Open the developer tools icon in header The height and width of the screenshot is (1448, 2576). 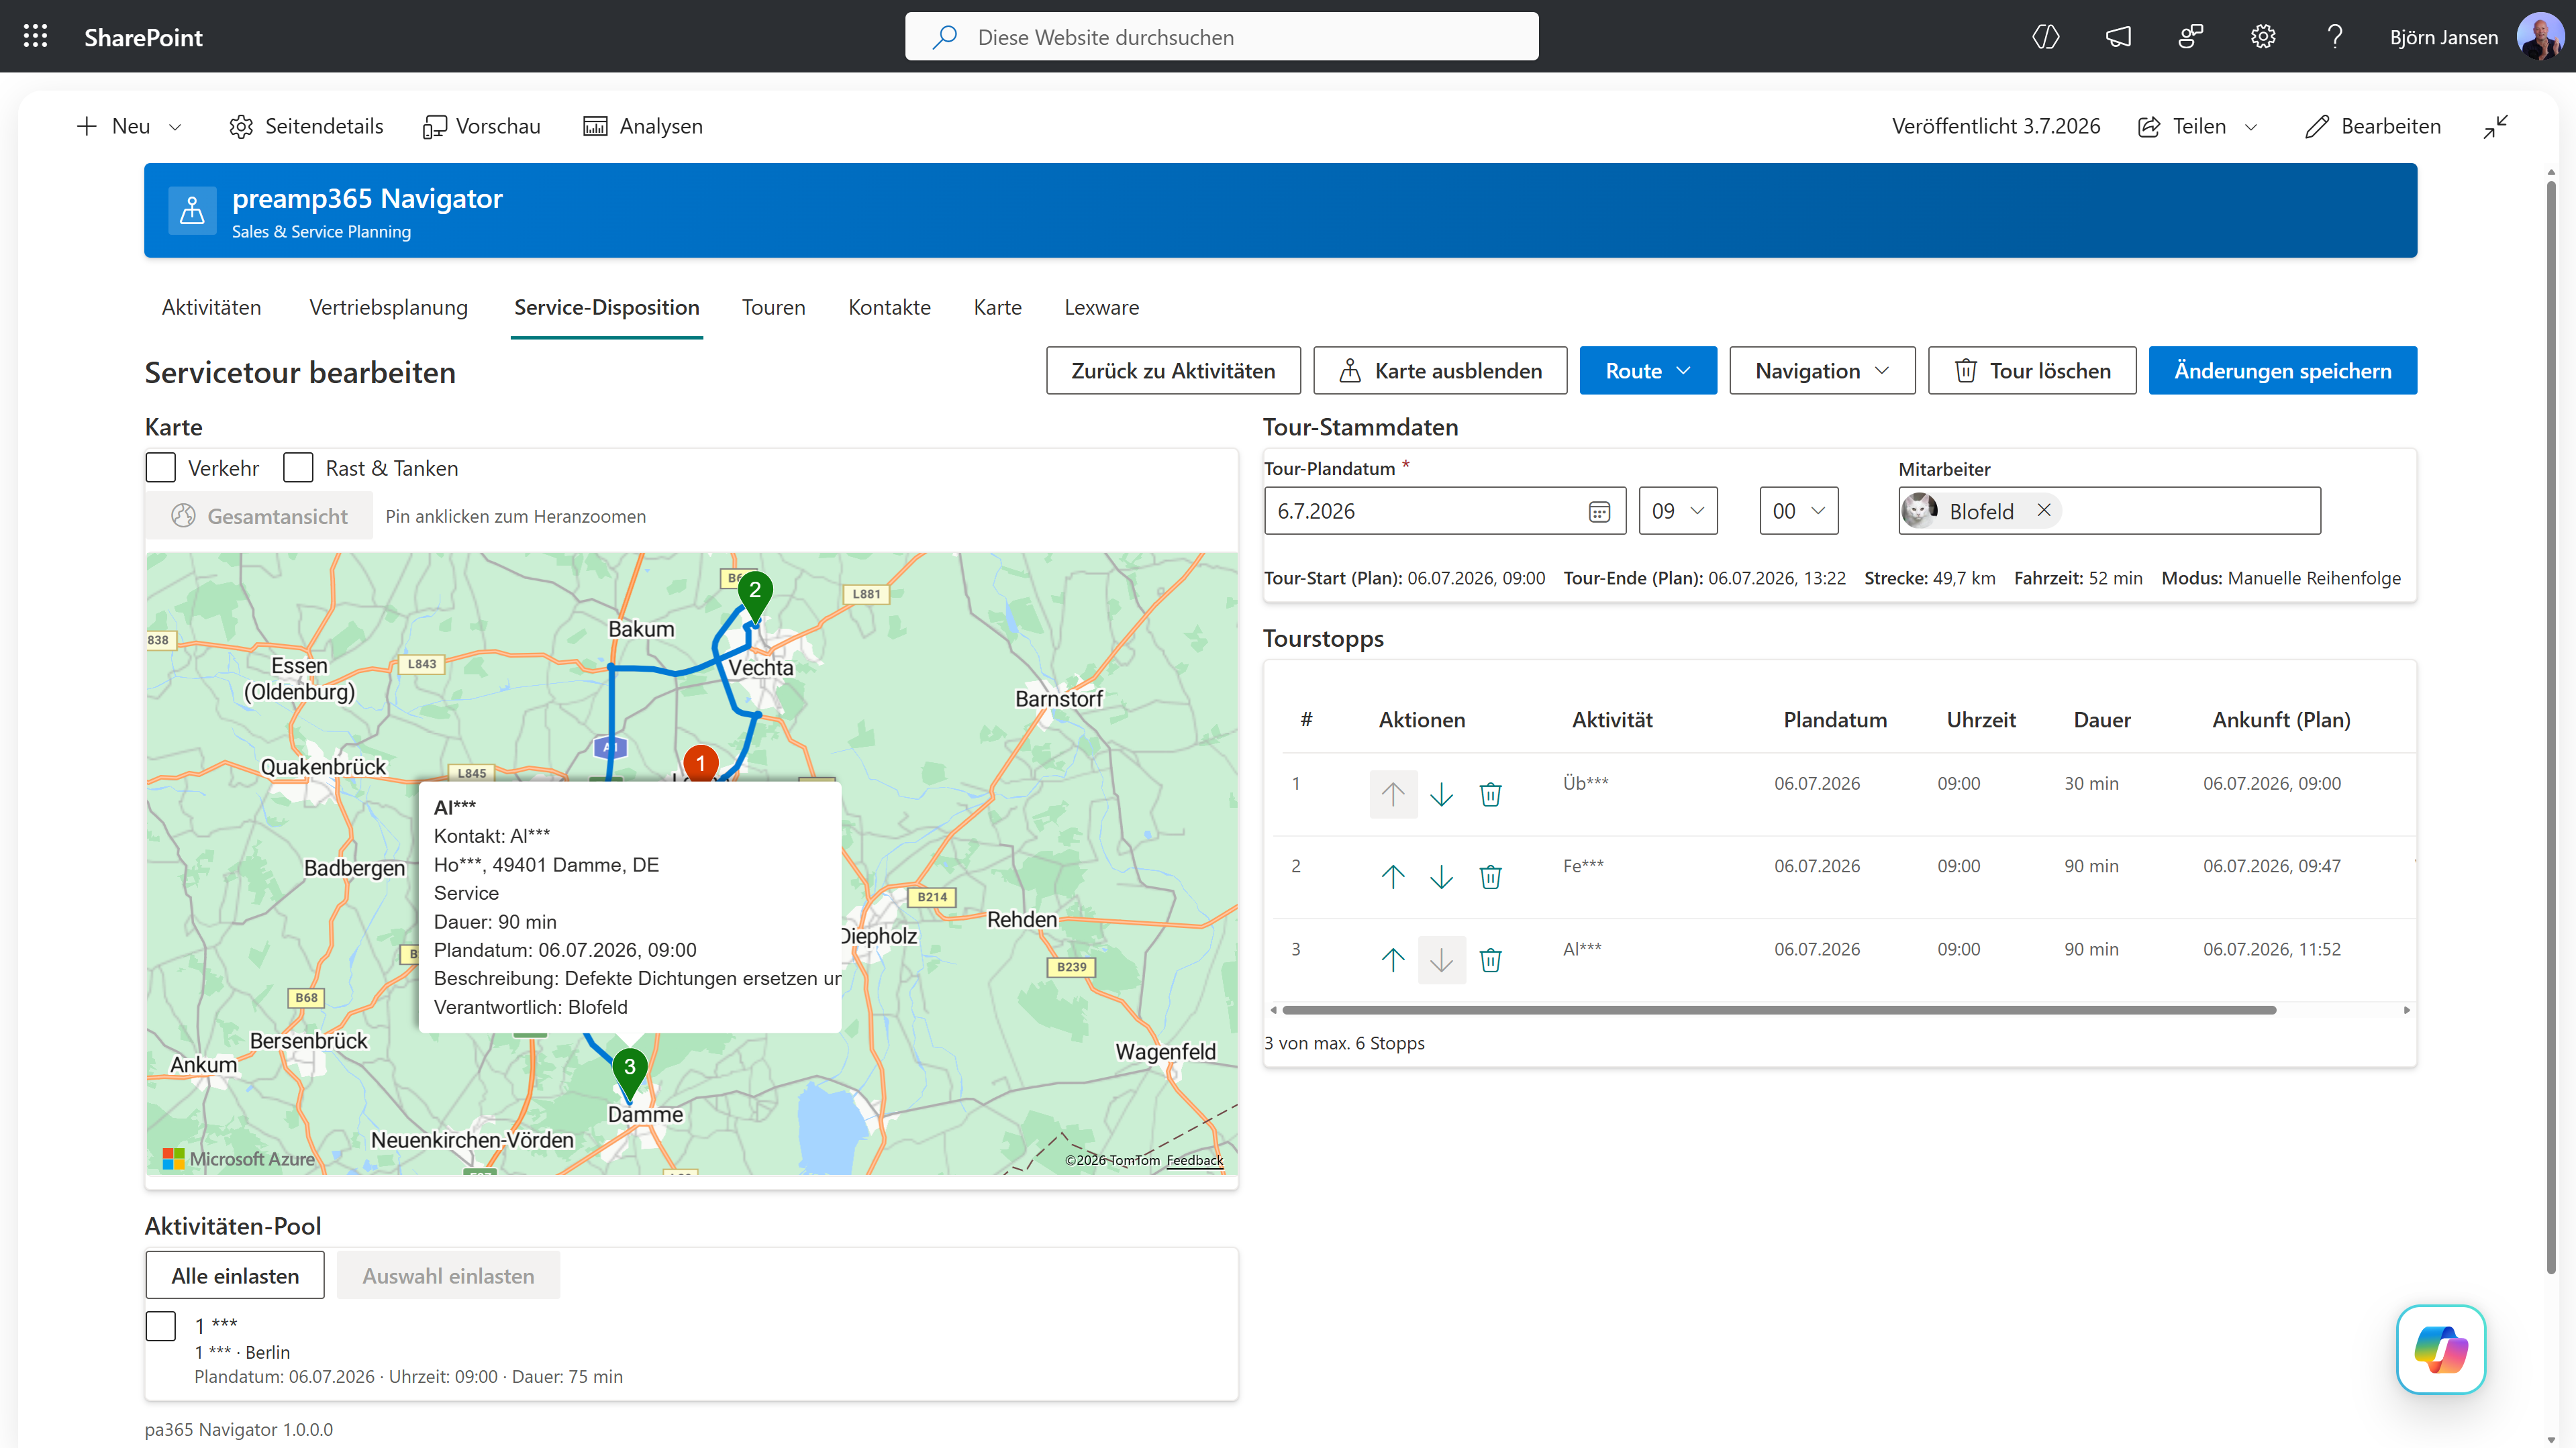(2046, 37)
